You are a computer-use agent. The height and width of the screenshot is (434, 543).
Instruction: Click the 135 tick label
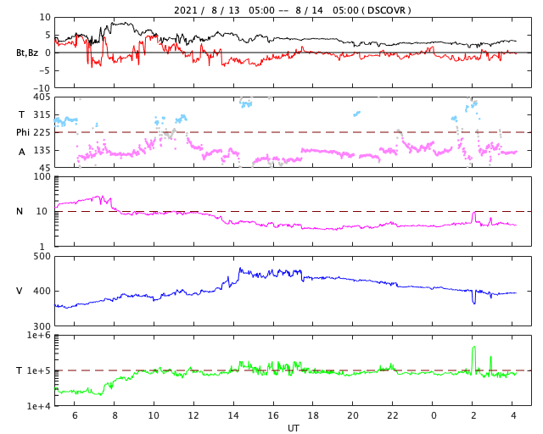click(42, 150)
